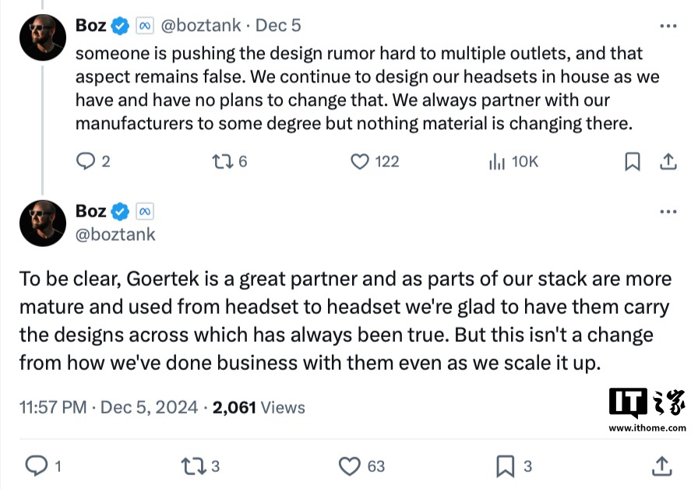The image size is (698, 489).
Task: Open more options on first tweet
Action: coord(668,26)
